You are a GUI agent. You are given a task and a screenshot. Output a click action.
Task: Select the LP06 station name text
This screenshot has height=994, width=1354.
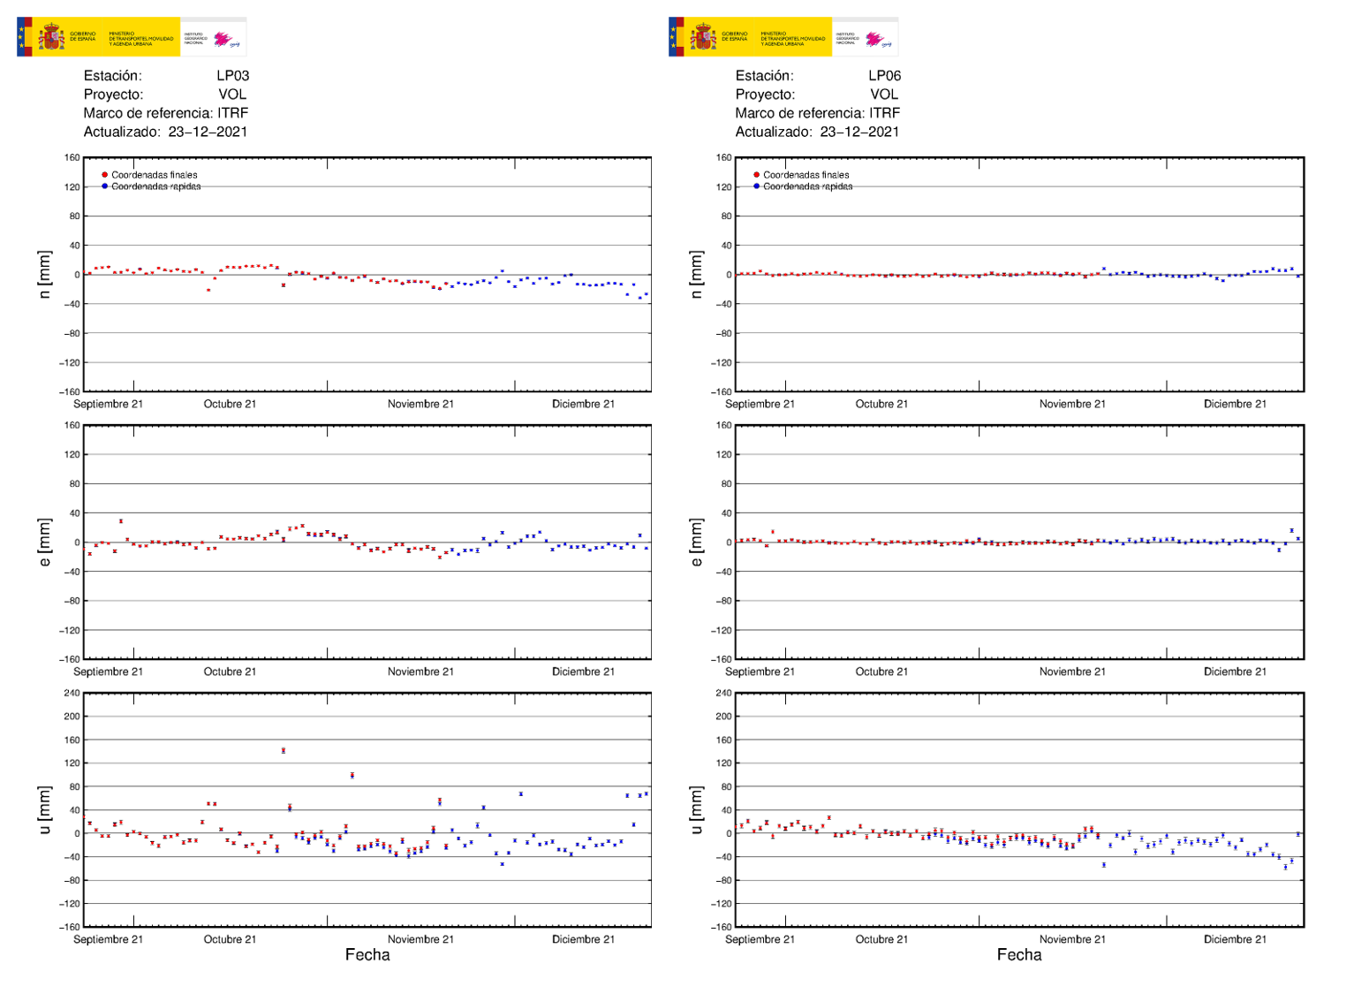[x=884, y=76]
